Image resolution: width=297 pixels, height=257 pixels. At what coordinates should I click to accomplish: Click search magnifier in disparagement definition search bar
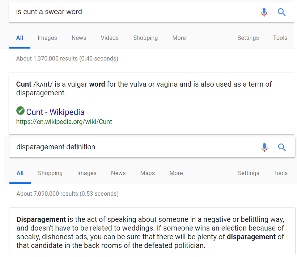pos(282,147)
